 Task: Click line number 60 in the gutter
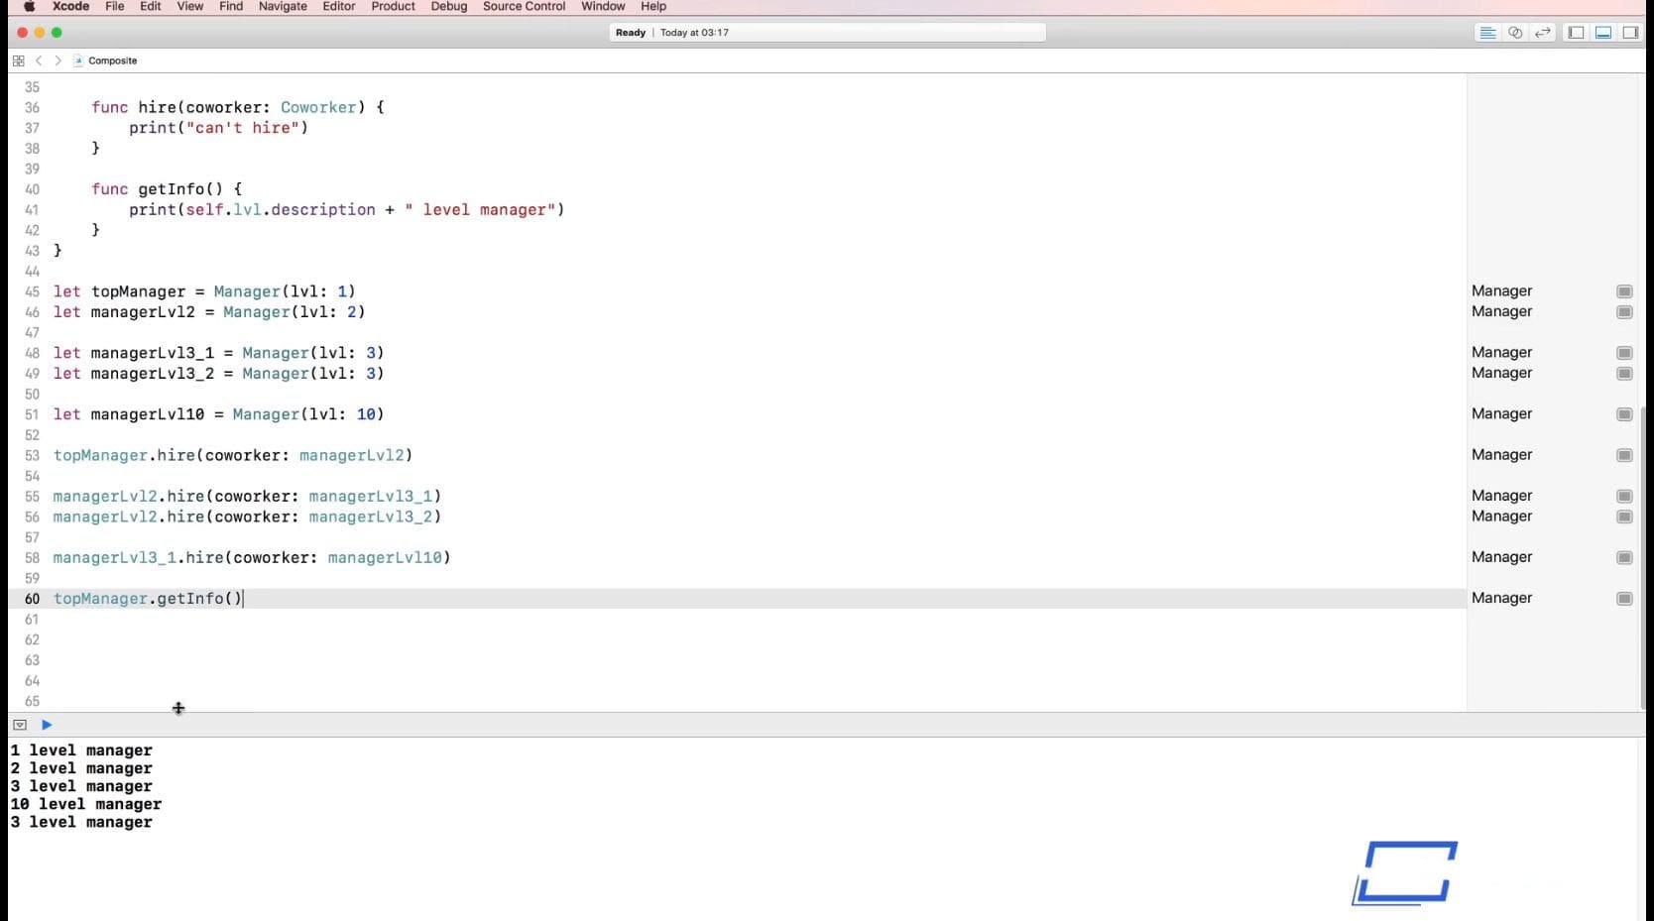(33, 599)
